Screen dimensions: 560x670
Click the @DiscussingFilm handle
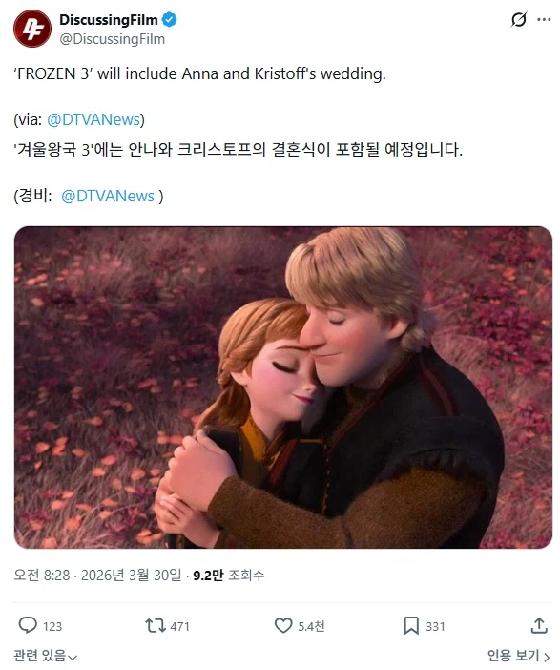coord(112,39)
